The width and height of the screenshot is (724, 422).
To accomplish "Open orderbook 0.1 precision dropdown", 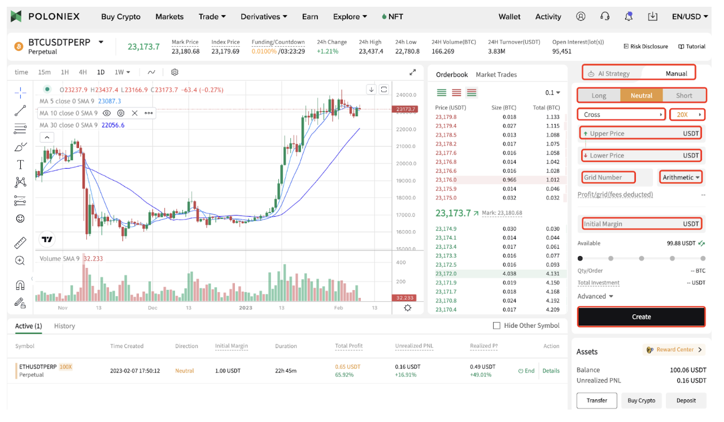I will [x=552, y=93].
